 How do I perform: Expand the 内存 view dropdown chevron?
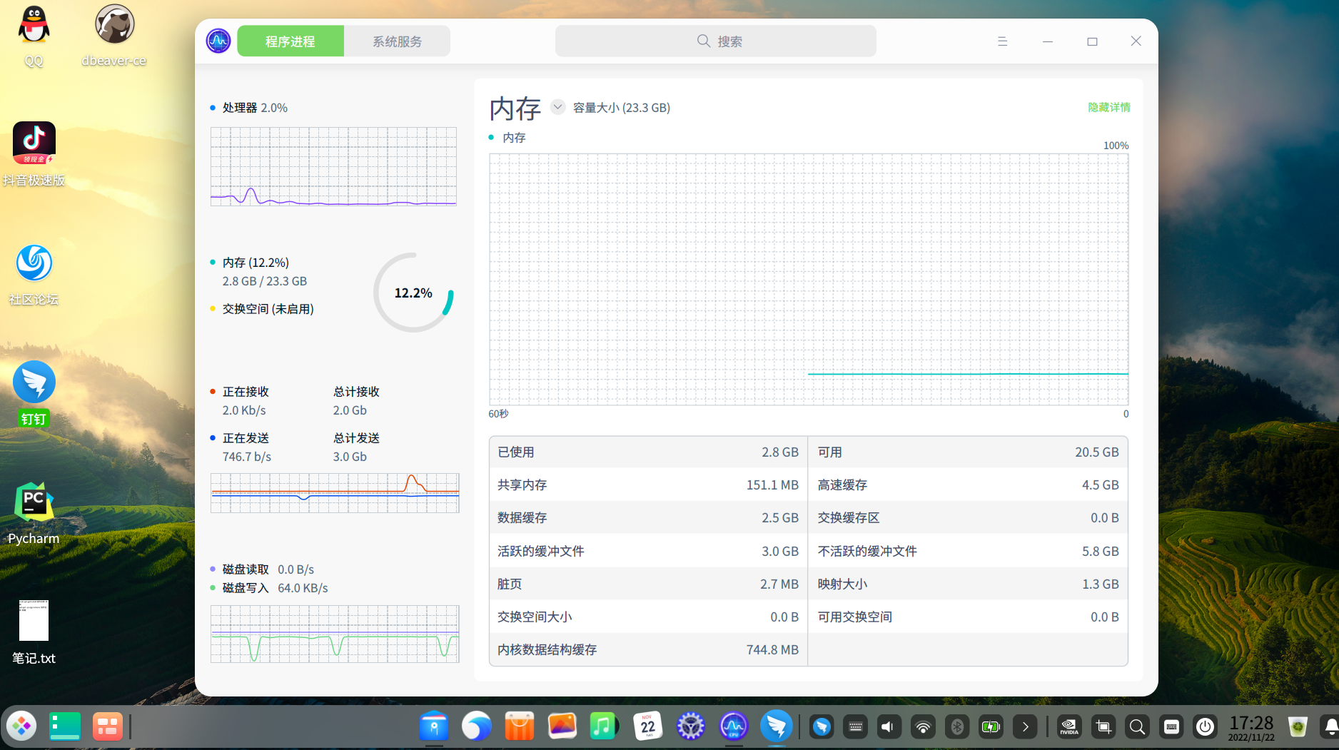558,107
